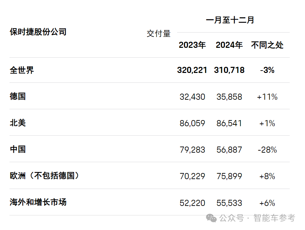Click the worldwide 2024 value 310,718
The height and width of the screenshot is (230, 305).
229,70
